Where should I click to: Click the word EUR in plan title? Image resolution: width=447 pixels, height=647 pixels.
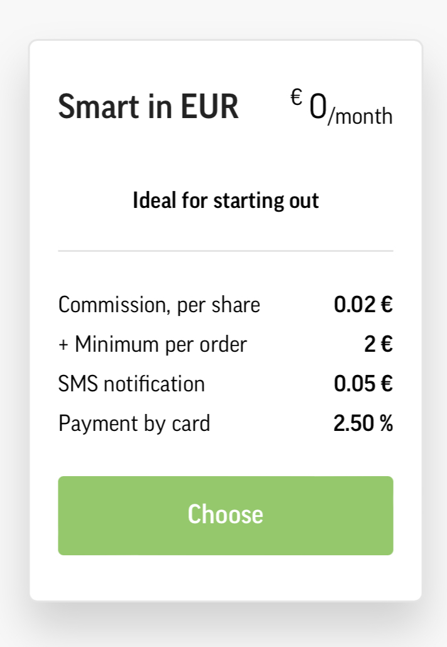coord(210,106)
